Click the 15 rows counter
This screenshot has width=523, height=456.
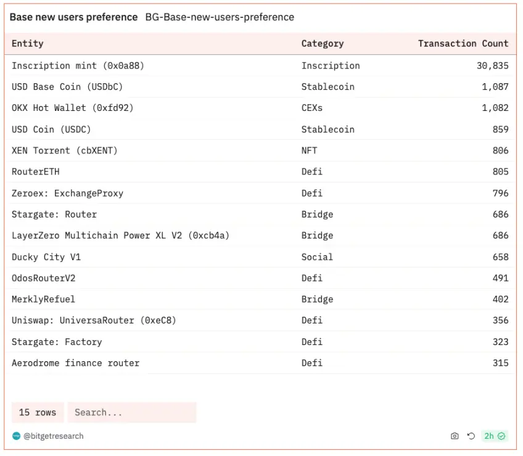point(38,412)
